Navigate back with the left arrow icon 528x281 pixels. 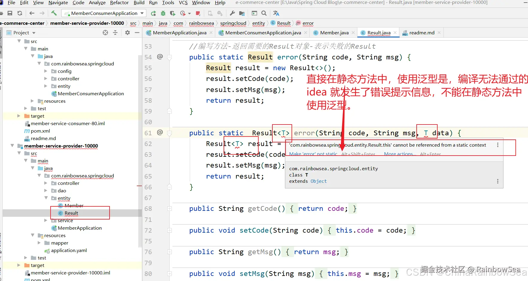pyautogui.click(x=32, y=13)
